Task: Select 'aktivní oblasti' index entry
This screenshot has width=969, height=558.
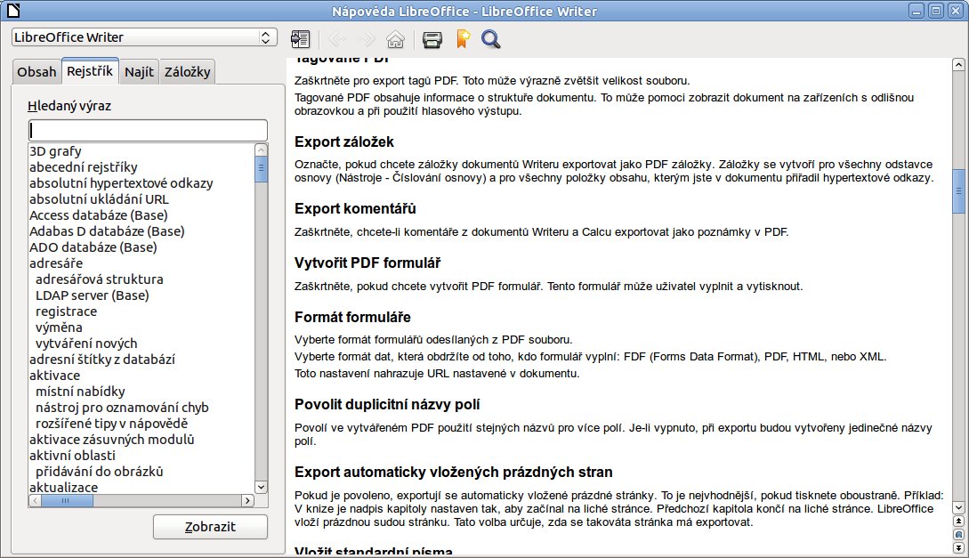Action: (72, 456)
